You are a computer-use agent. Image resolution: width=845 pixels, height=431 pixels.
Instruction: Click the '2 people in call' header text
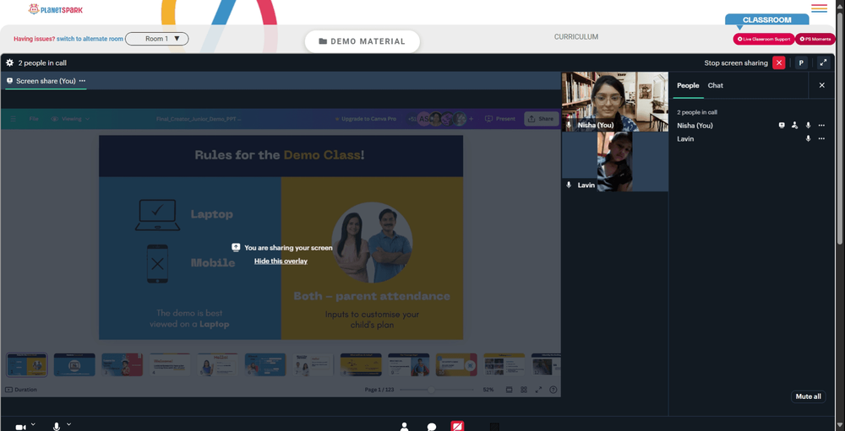point(42,63)
